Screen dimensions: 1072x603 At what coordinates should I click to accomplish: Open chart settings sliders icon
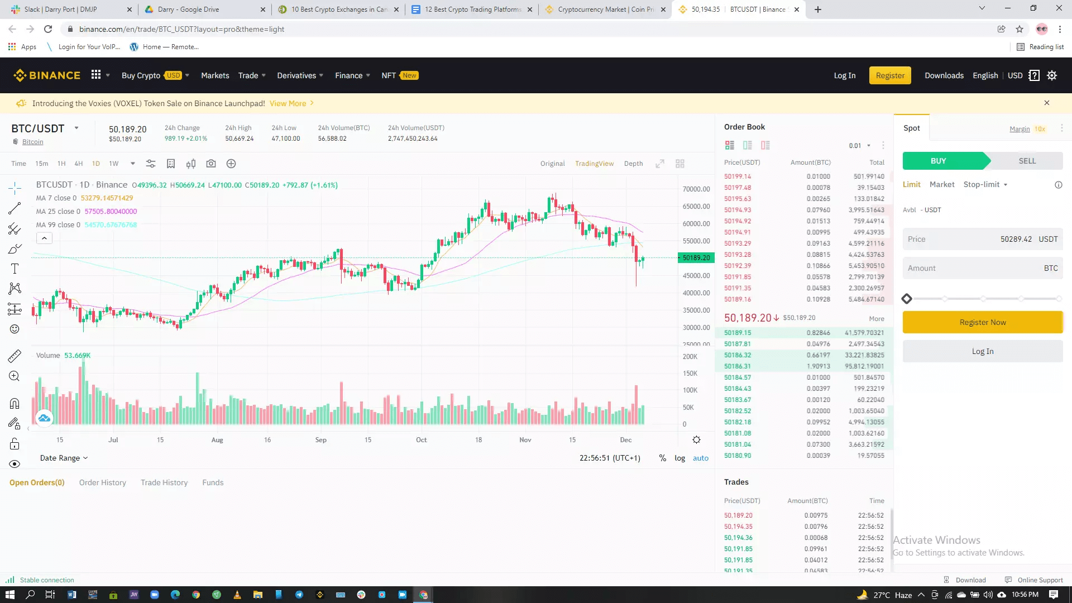click(x=151, y=164)
